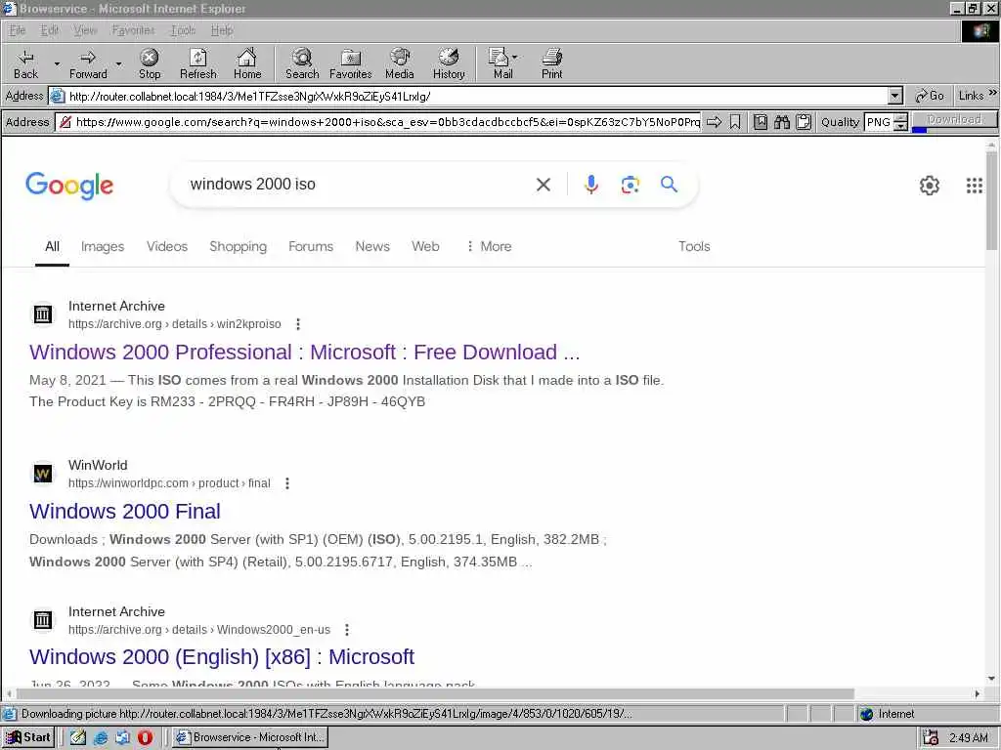
Task: Click the page vertical scrollbar thumb
Action: [x=991, y=201]
